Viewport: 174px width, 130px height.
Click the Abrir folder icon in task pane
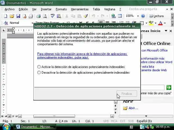pos(125,108)
